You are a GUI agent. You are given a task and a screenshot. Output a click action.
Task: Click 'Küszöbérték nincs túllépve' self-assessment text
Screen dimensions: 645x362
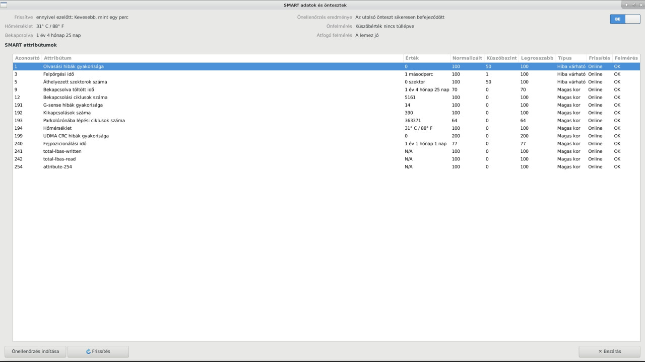(x=384, y=26)
